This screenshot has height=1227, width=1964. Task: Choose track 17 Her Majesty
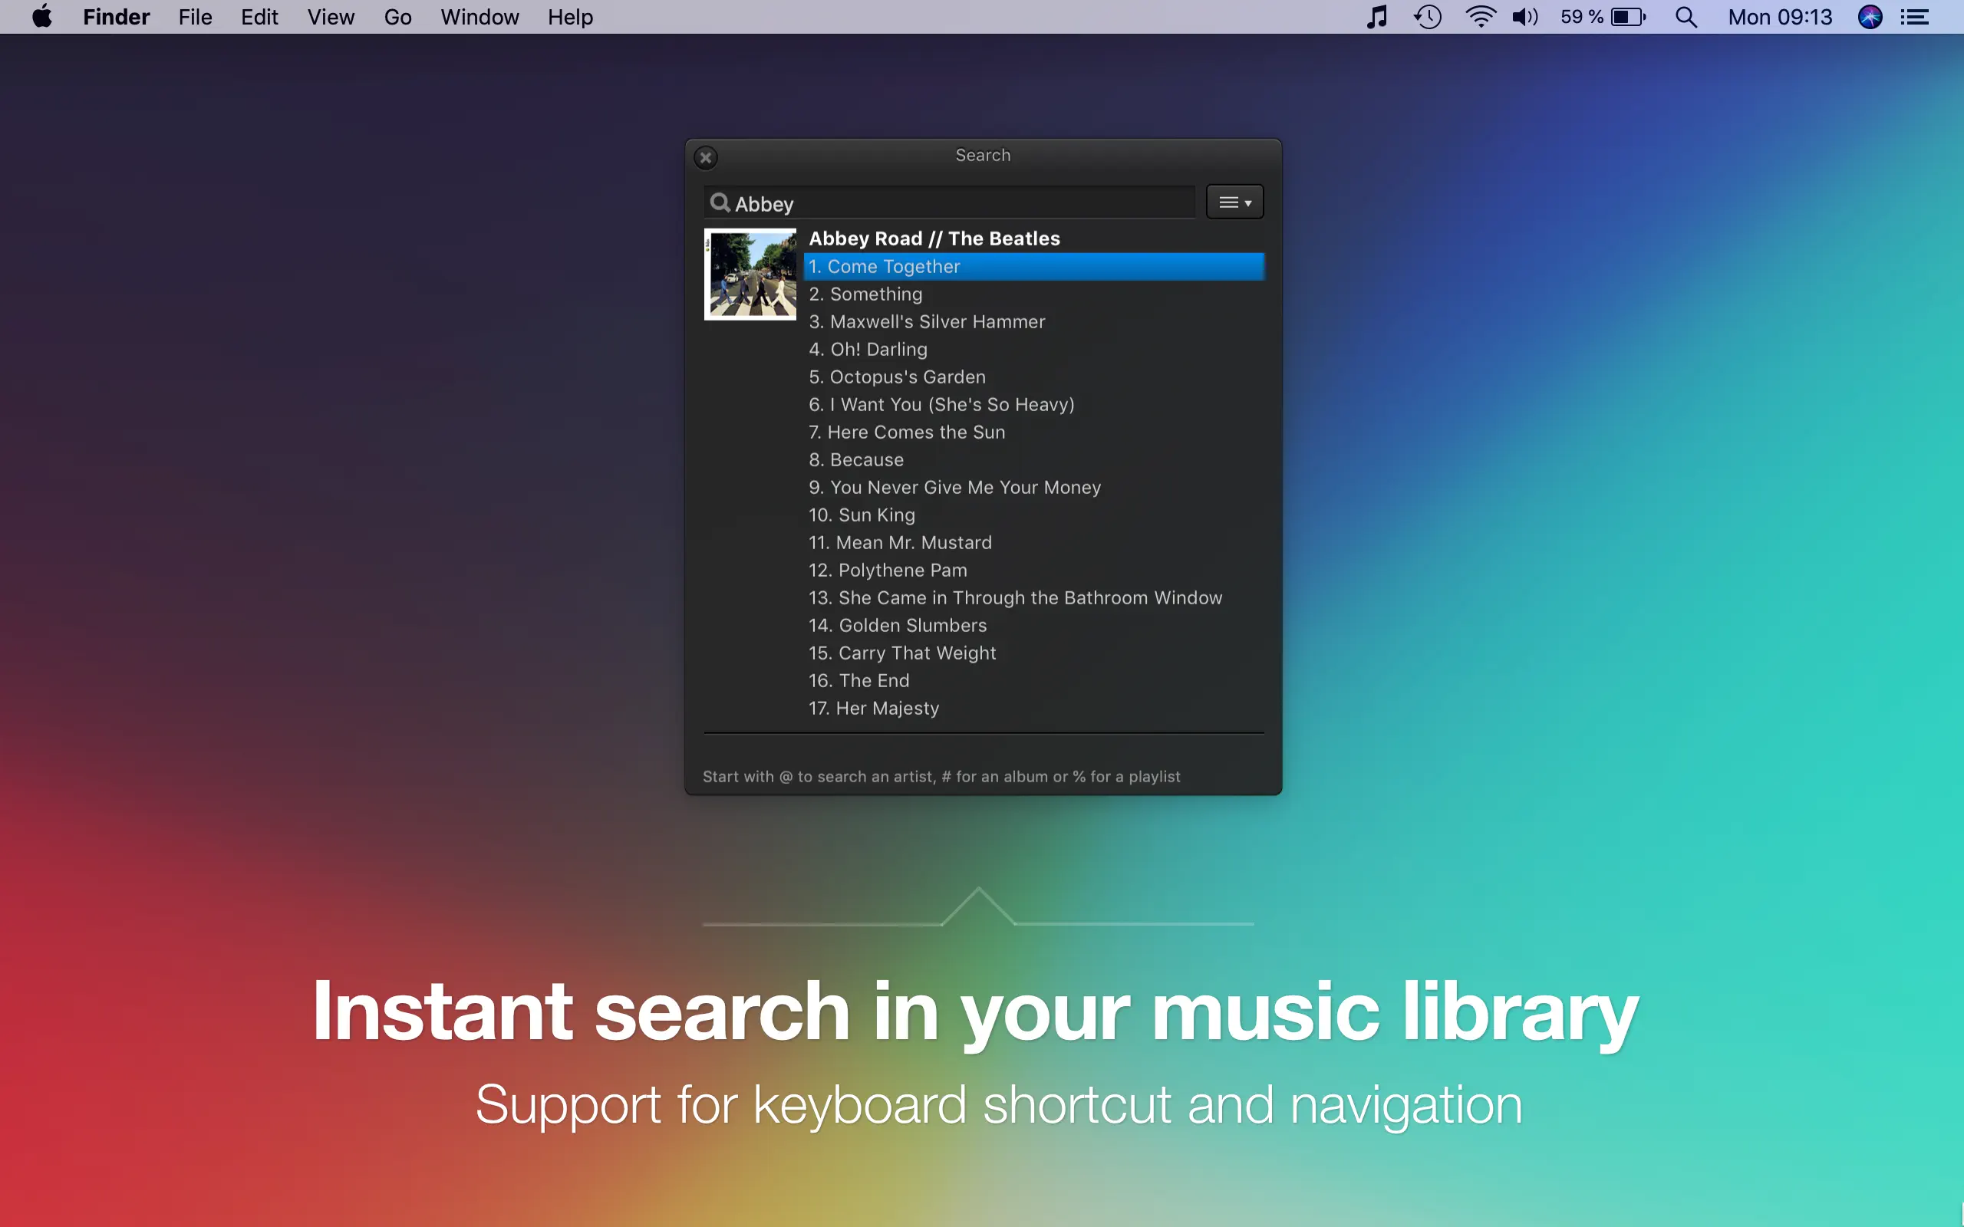point(874,709)
